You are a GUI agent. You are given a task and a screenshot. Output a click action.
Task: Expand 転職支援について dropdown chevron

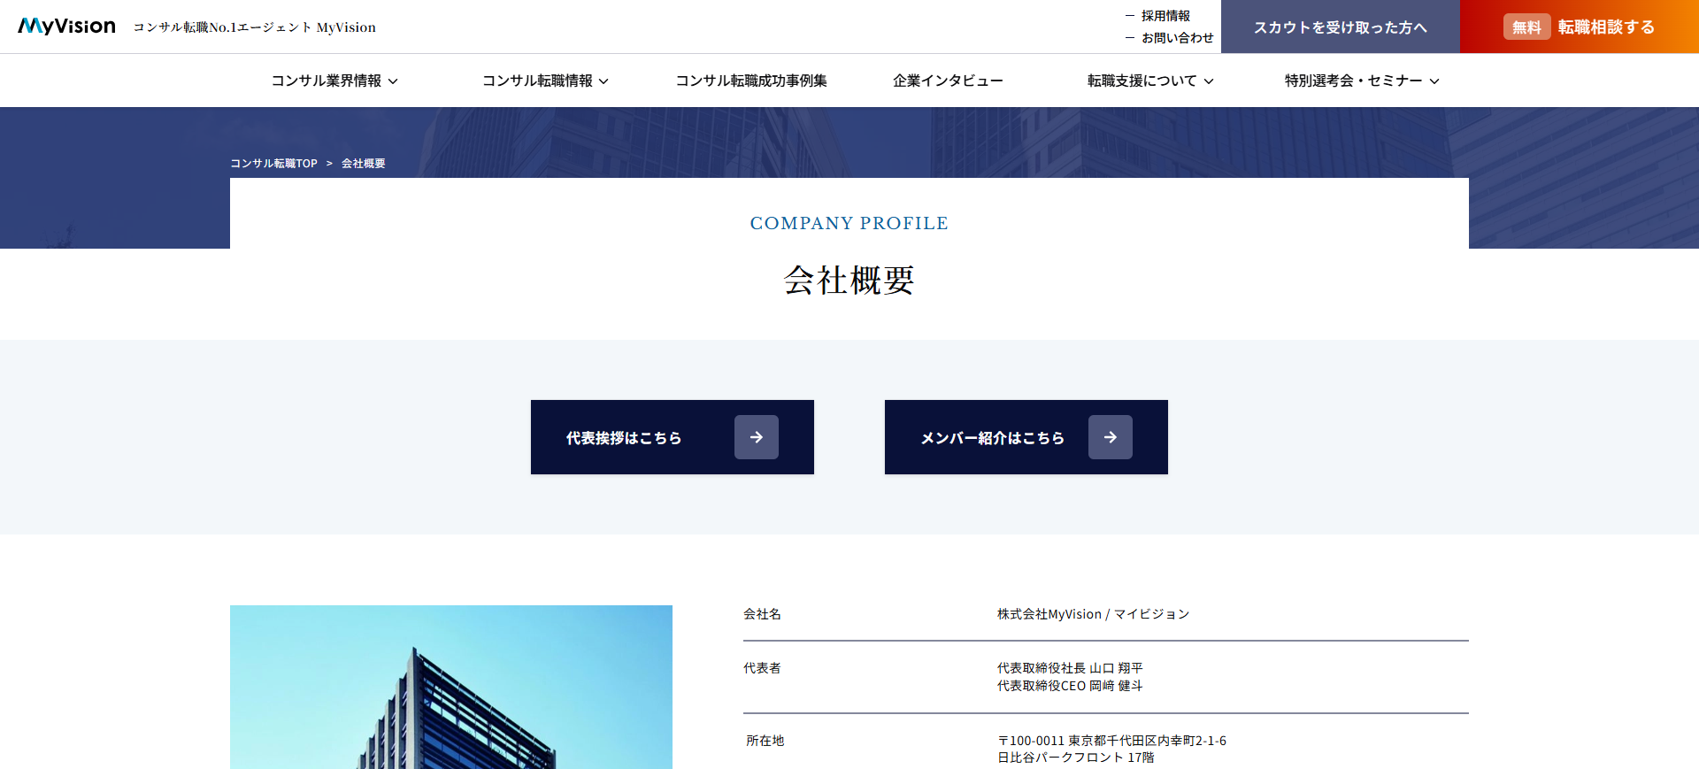tap(1209, 81)
